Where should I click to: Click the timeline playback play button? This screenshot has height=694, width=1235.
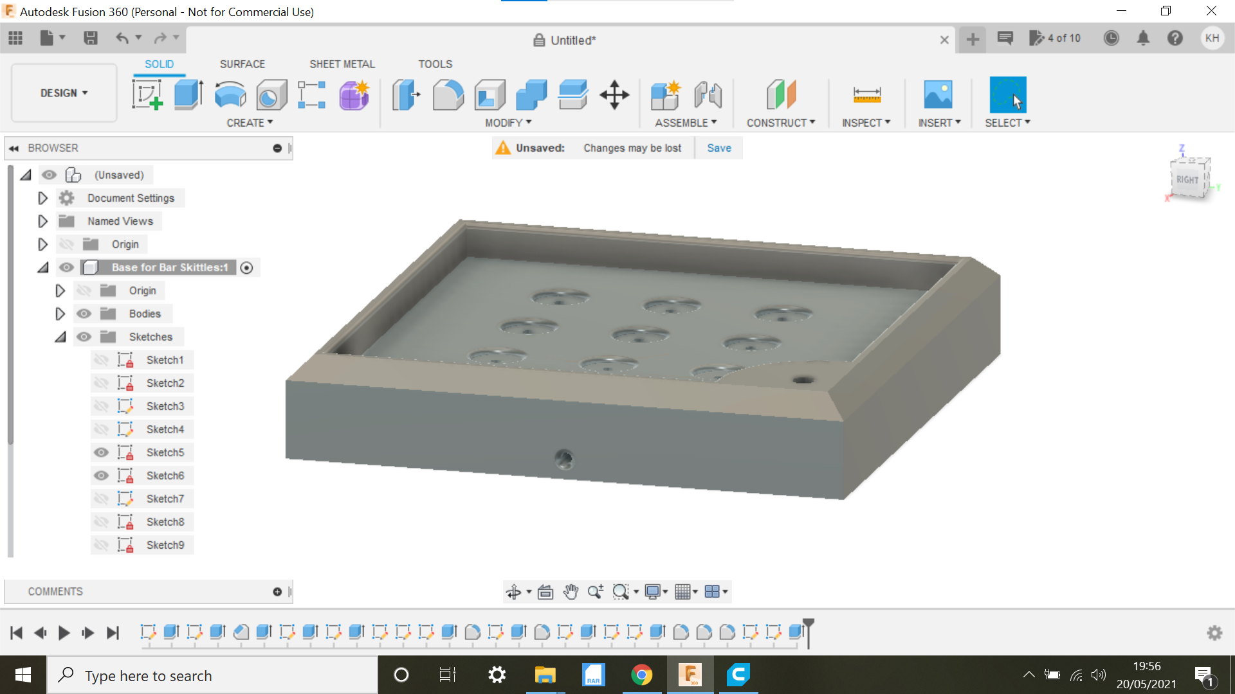(63, 631)
